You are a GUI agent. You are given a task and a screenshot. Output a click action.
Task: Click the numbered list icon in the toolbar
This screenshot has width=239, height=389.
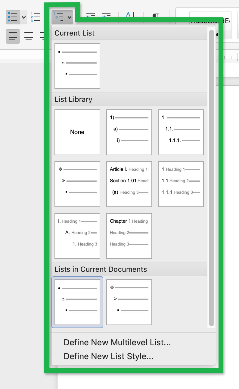pos(36,17)
